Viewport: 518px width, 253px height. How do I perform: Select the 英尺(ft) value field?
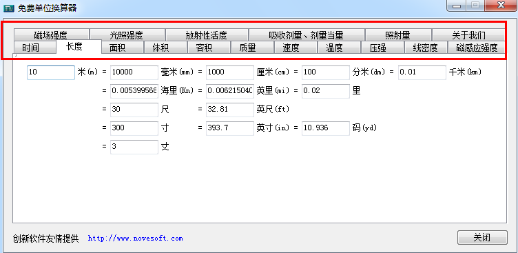click(x=230, y=110)
